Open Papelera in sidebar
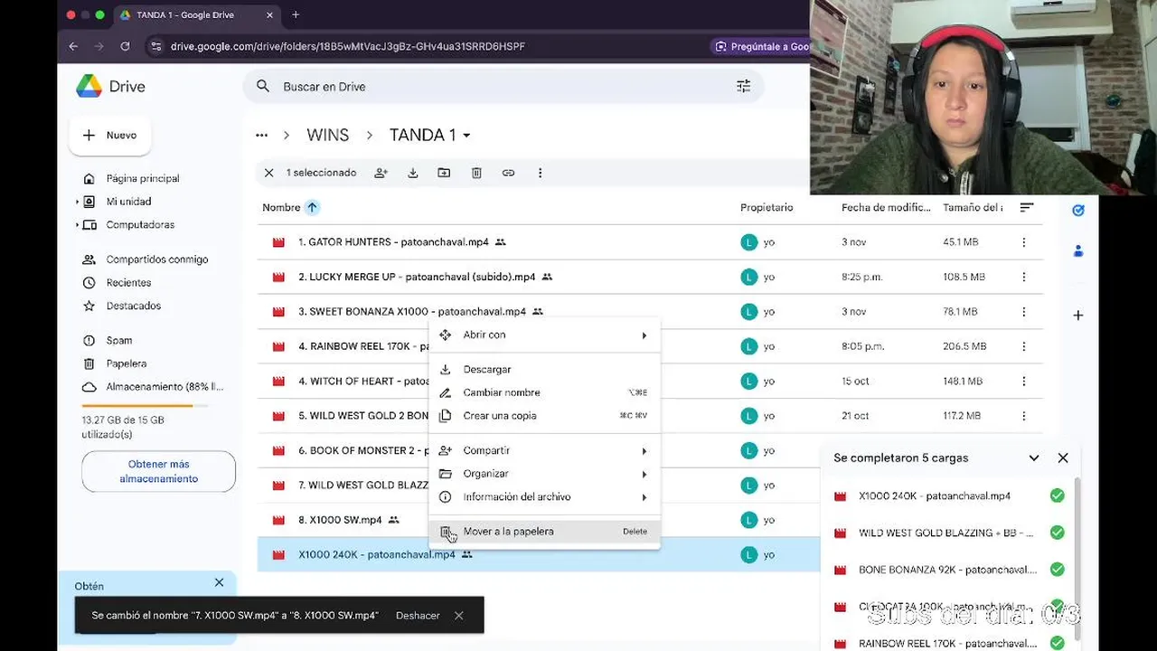This screenshot has height=651, width=1157. click(126, 363)
